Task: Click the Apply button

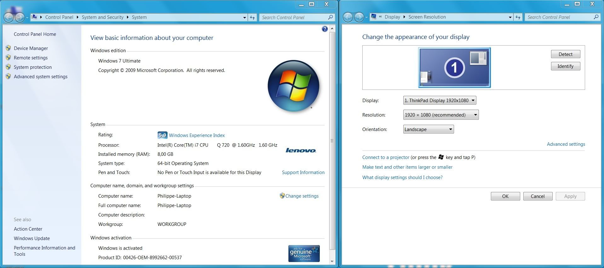Action: click(570, 196)
